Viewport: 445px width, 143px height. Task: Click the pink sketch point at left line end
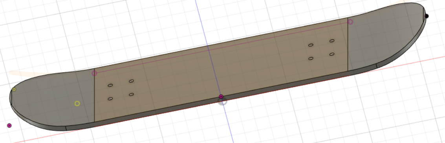(95, 73)
